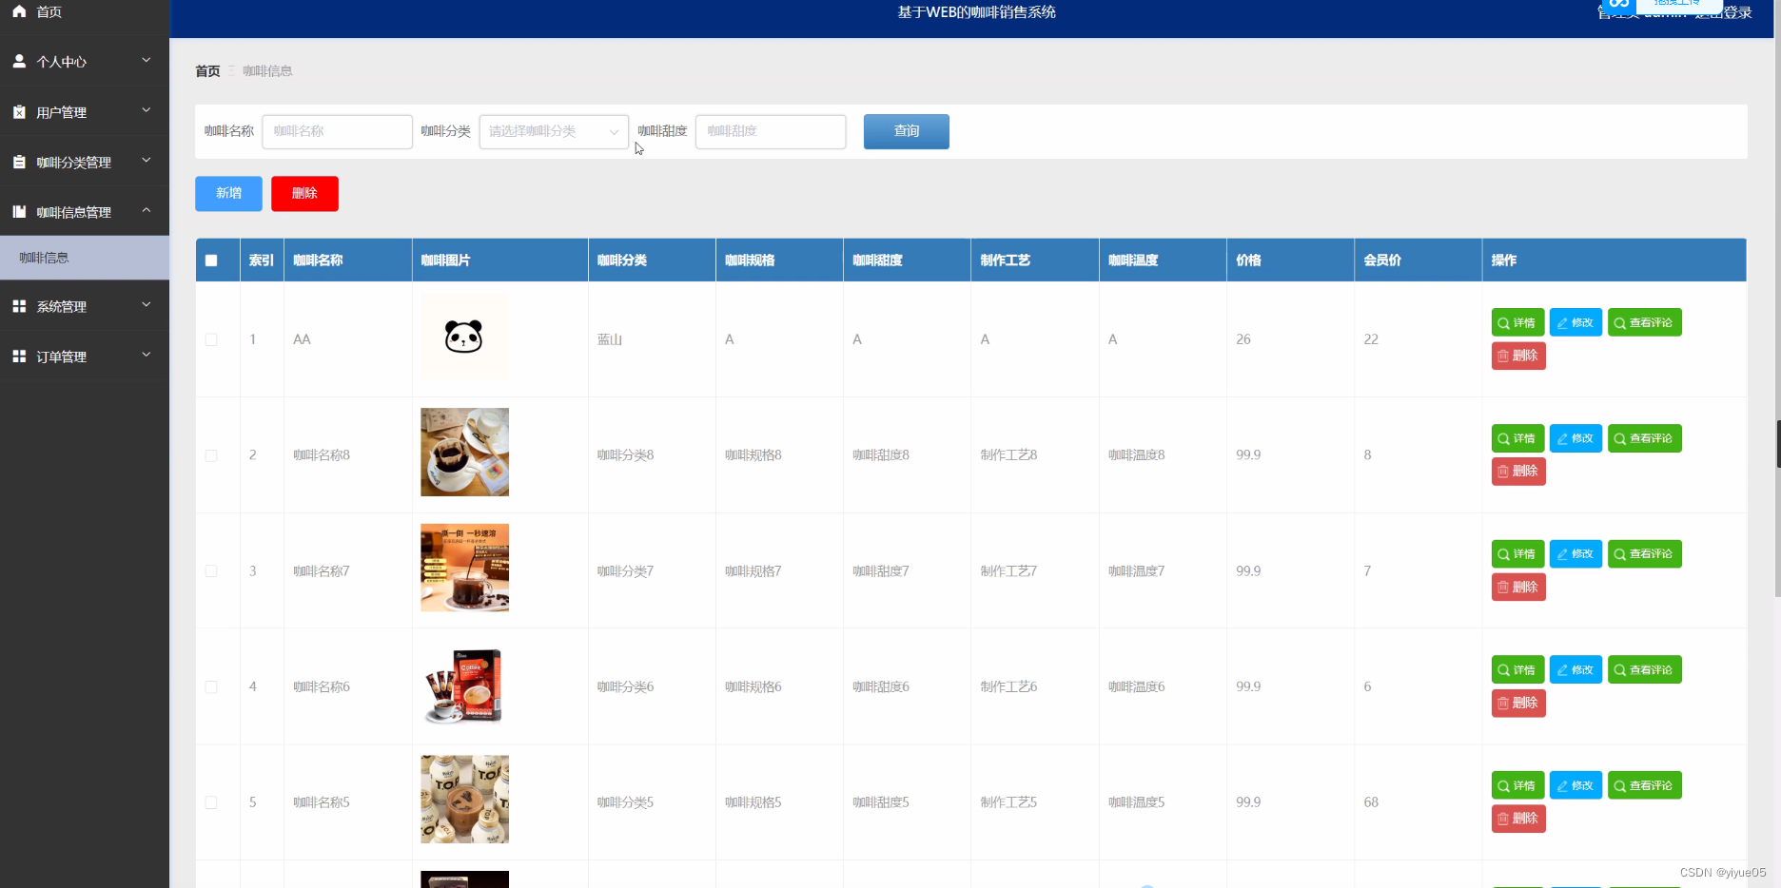Click 退出登录 to log out
The width and height of the screenshot is (1781, 888).
tap(1725, 12)
